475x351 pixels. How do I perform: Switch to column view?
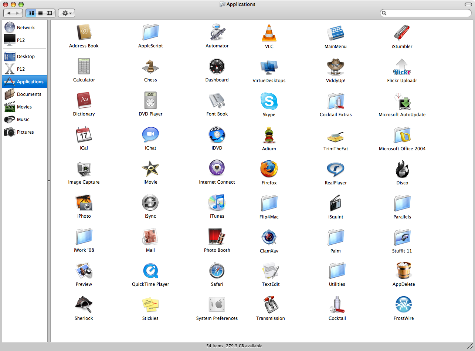click(50, 13)
